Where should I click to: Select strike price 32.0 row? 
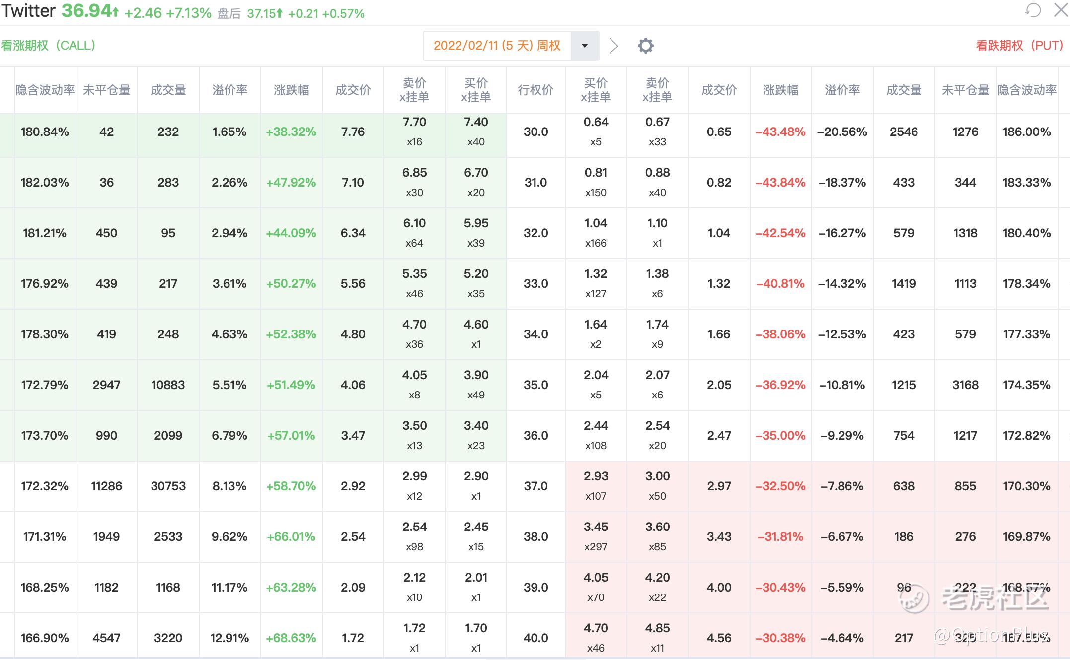[535, 233]
